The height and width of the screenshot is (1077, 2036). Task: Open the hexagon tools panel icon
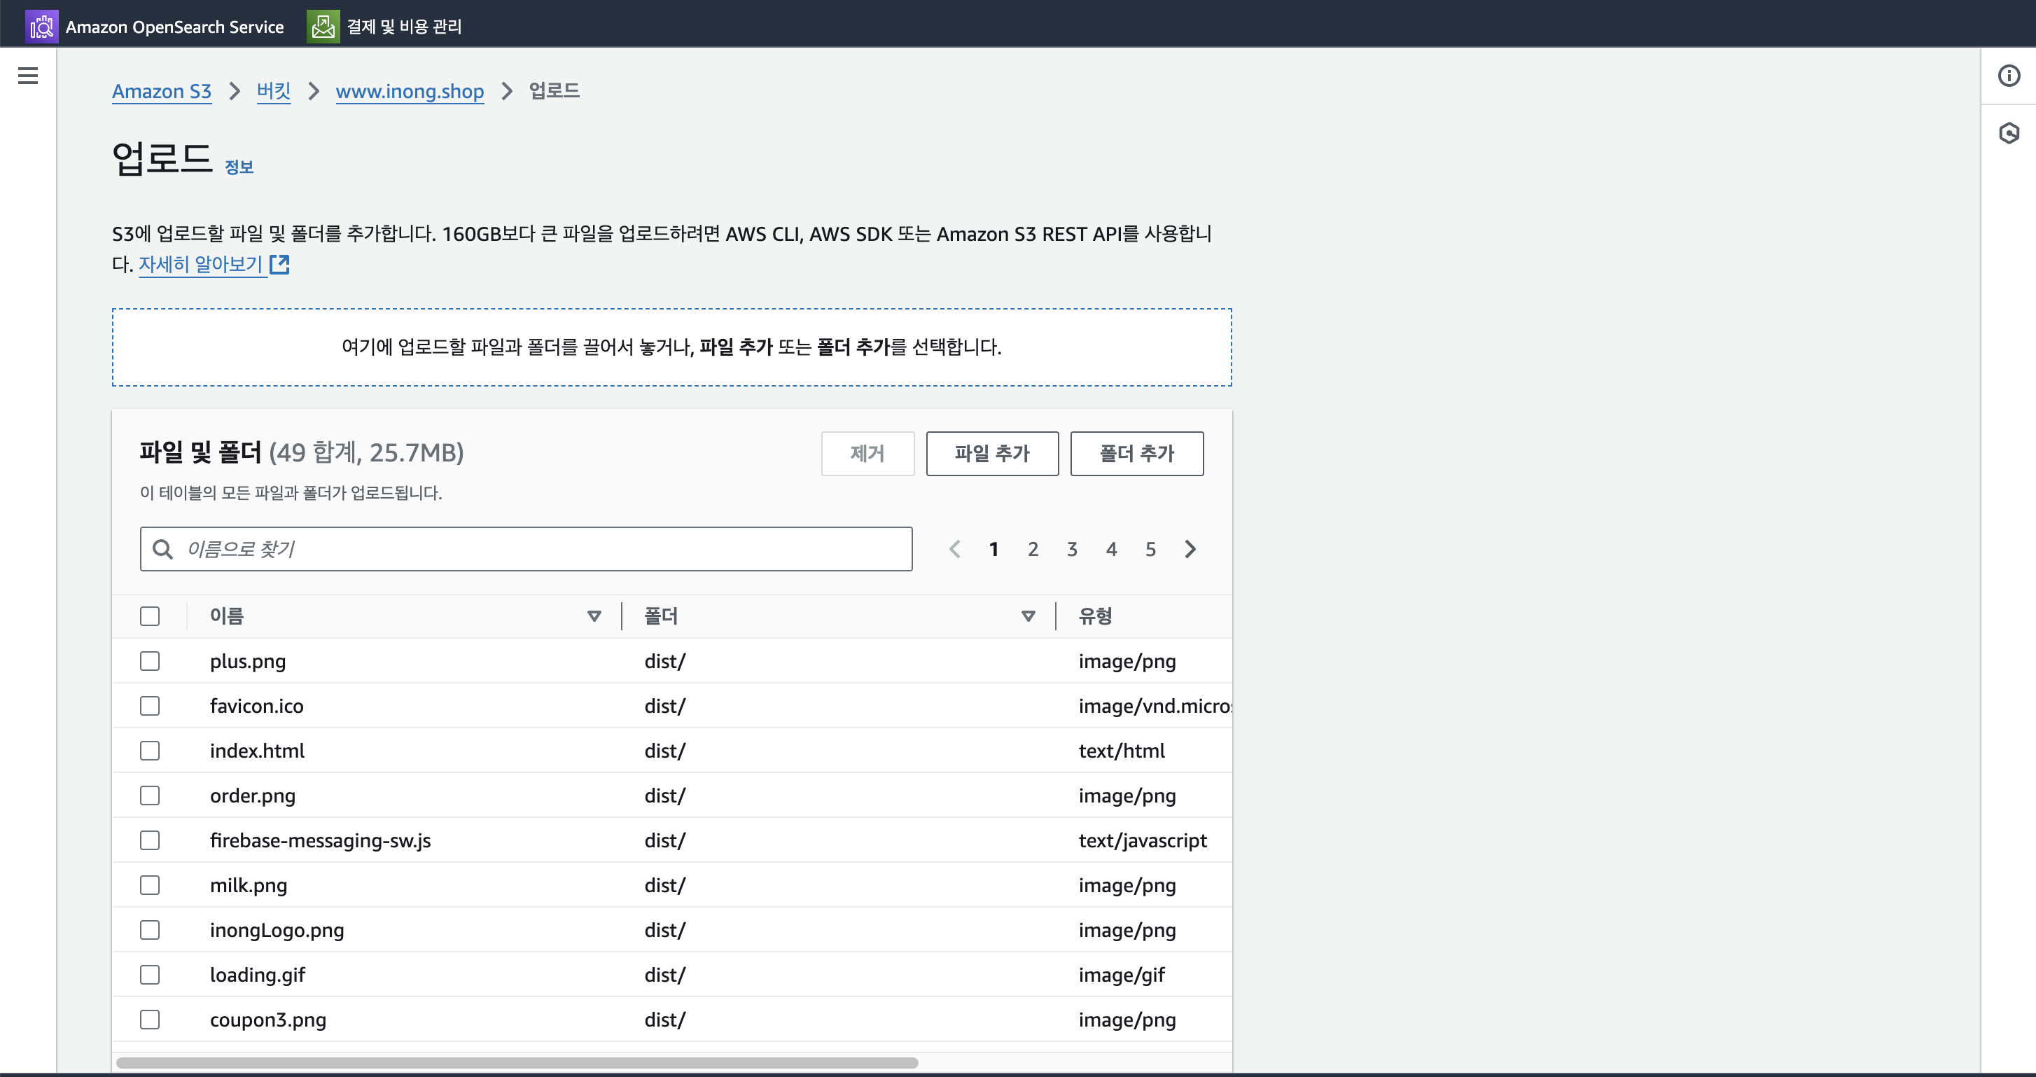click(x=2008, y=133)
